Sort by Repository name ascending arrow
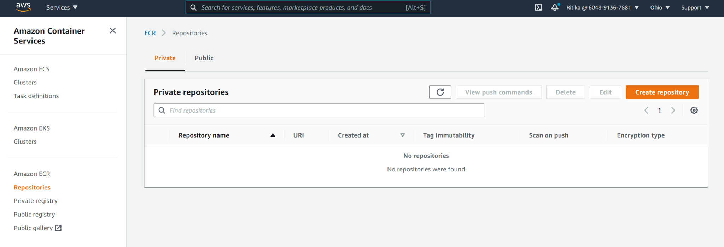The width and height of the screenshot is (724, 247). [273, 135]
